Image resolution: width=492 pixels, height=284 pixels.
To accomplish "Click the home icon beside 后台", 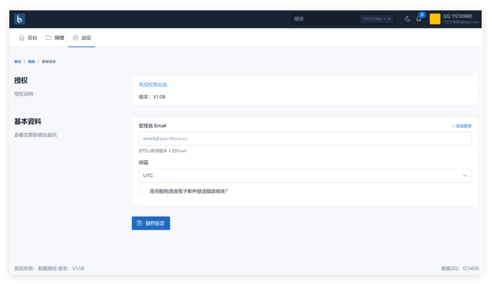I will tap(22, 38).
